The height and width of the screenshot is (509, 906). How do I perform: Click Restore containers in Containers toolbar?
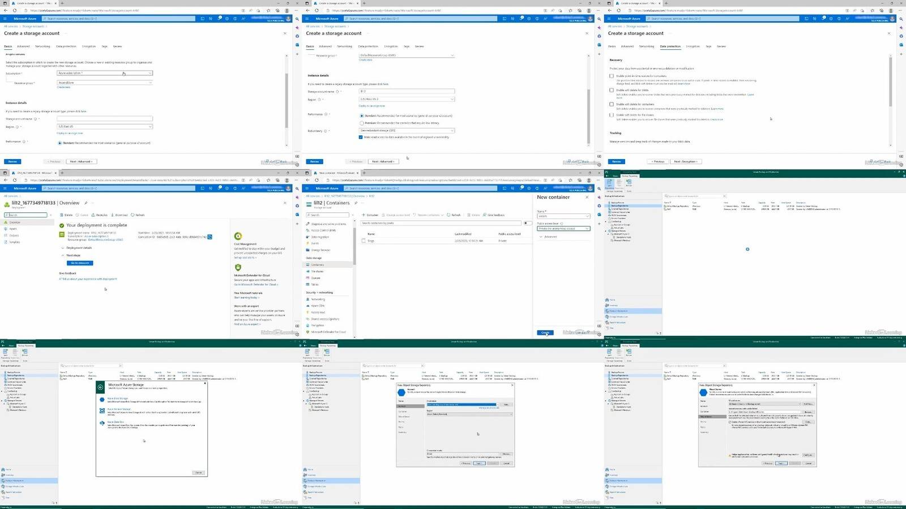point(428,215)
